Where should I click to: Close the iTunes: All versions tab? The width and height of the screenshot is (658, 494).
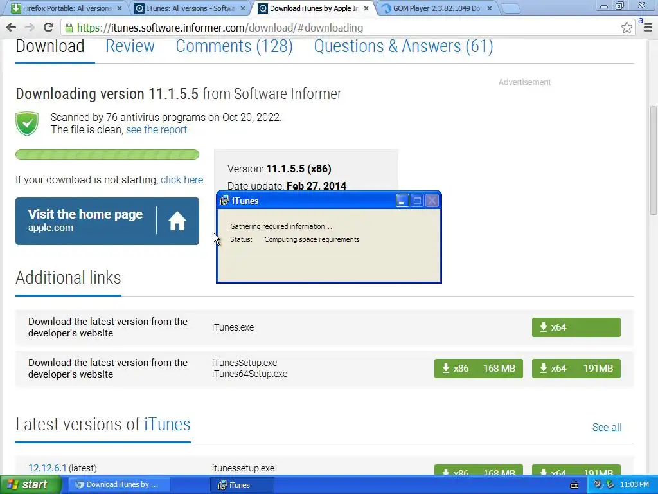[x=242, y=8]
